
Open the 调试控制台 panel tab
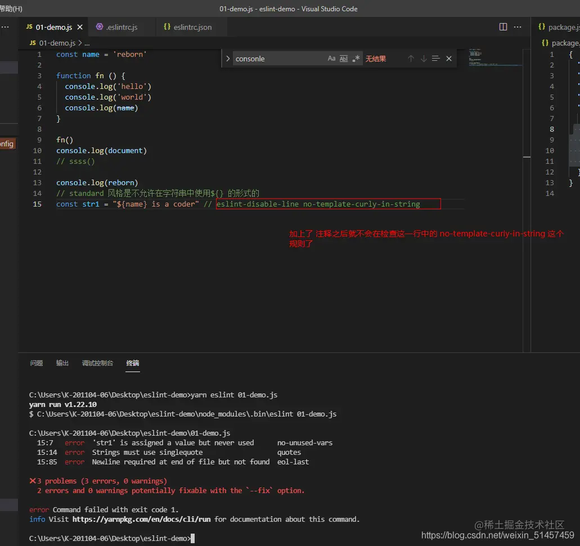[97, 363]
